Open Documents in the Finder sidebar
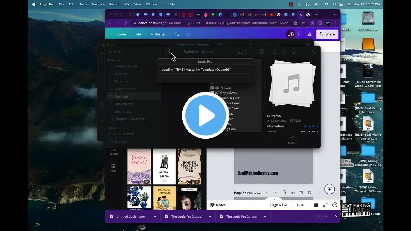This screenshot has height=231, width=411. pos(123,104)
